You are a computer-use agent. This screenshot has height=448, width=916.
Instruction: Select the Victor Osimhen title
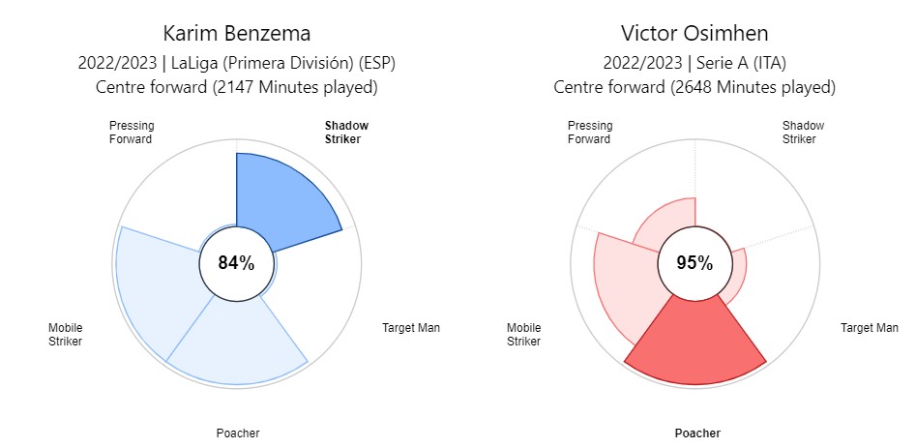pyautogui.click(x=694, y=34)
